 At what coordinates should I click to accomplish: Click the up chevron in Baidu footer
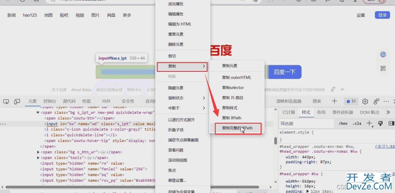(x=342, y=90)
